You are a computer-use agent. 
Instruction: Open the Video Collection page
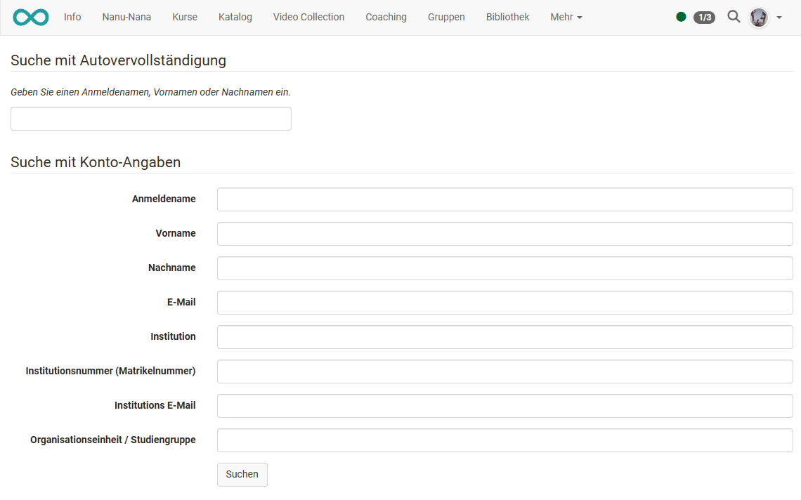pos(308,17)
